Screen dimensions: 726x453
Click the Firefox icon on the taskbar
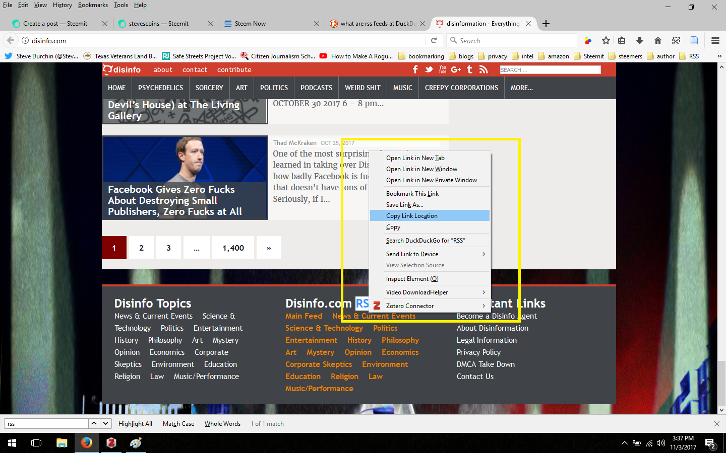click(87, 443)
